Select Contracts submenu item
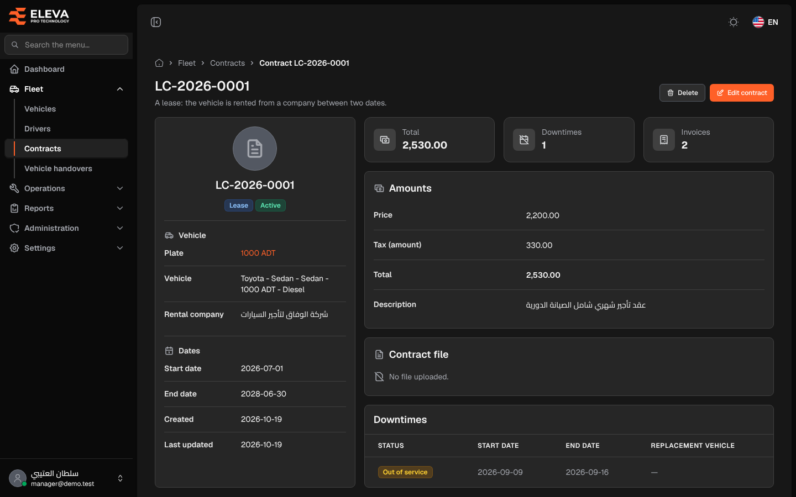The image size is (796, 497). pyautogui.click(x=66, y=149)
